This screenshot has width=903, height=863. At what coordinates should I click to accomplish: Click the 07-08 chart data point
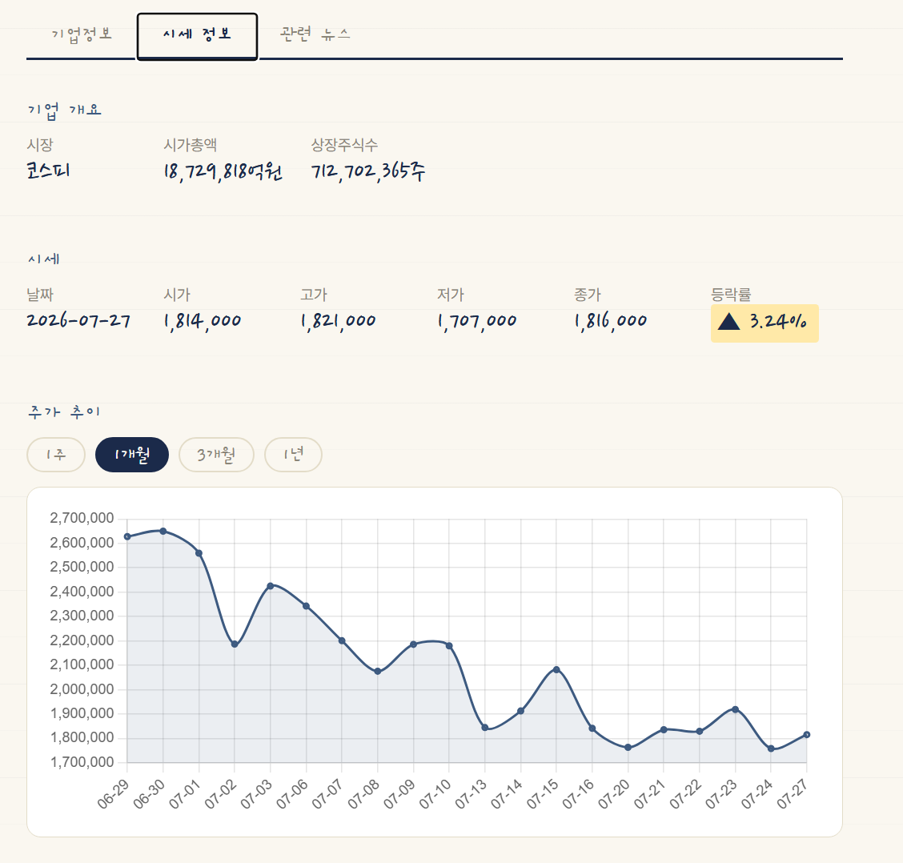coord(378,671)
